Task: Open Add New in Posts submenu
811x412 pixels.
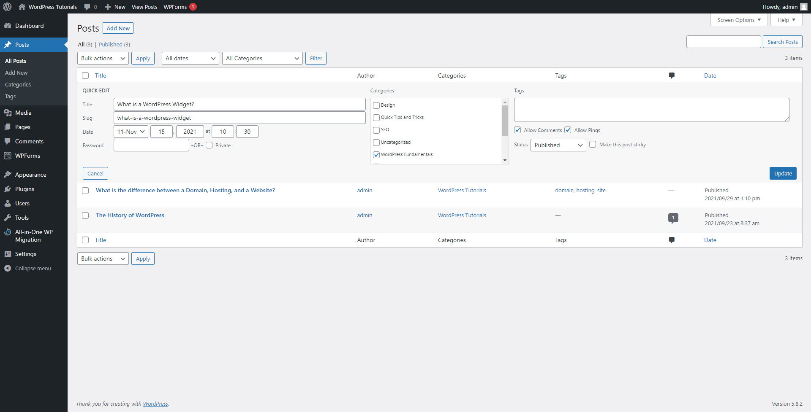Action: (16, 73)
